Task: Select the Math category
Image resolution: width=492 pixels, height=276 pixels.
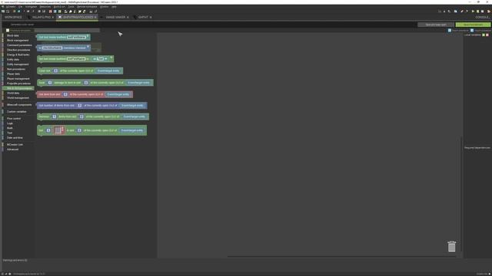Action: point(10,128)
